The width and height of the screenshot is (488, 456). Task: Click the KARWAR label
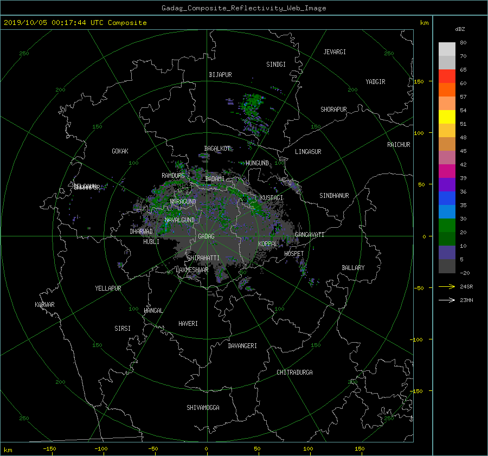(44, 305)
